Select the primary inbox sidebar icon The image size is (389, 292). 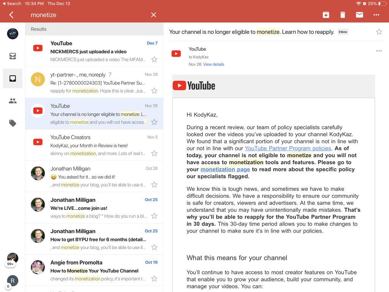click(x=13, y=78)
